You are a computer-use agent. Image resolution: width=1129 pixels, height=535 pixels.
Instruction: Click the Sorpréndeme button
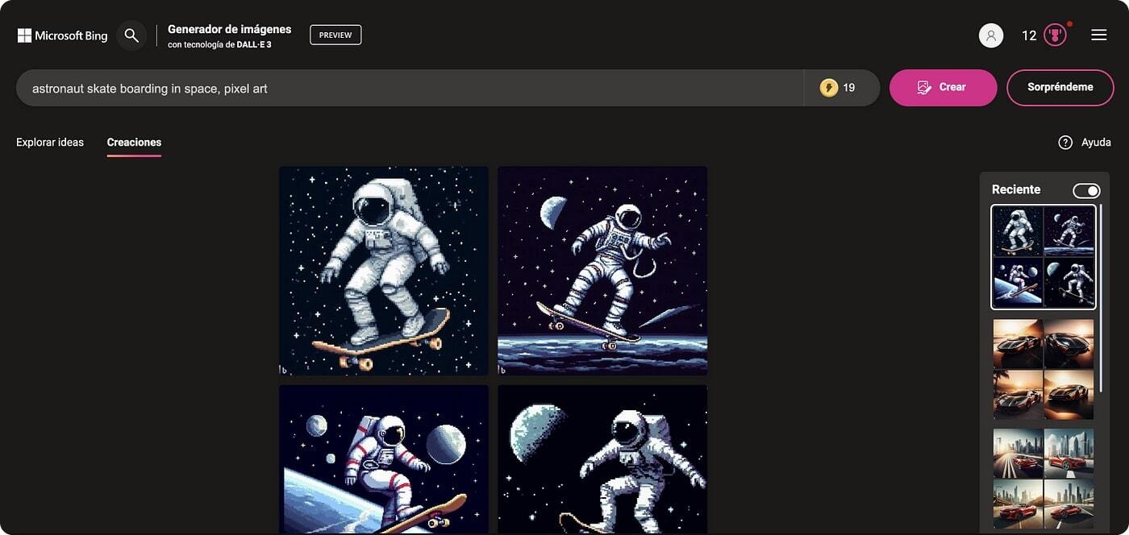(x=1060, y=88)
